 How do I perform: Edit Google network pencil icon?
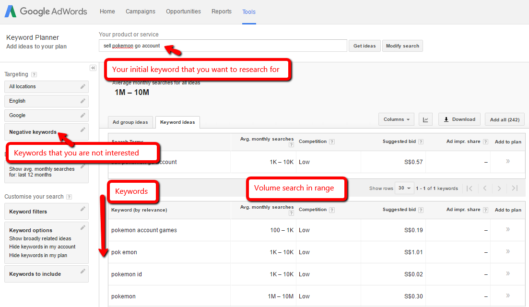[82, 116]
